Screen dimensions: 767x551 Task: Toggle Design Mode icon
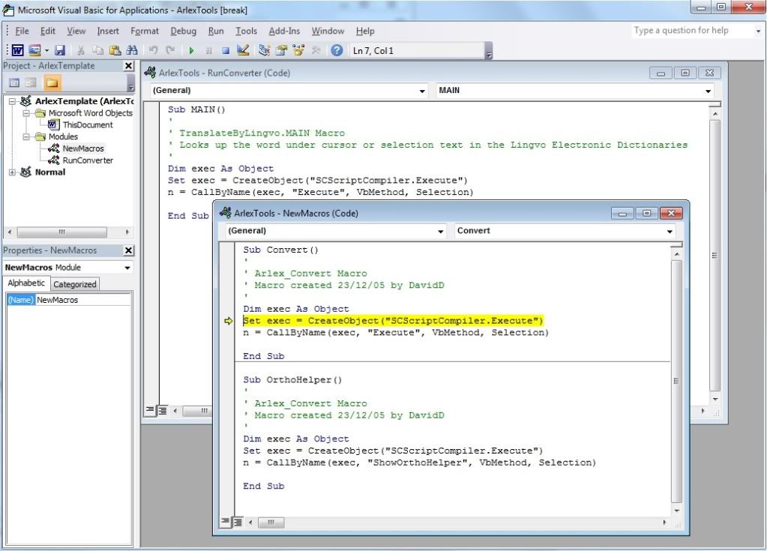tap(243, 50)
